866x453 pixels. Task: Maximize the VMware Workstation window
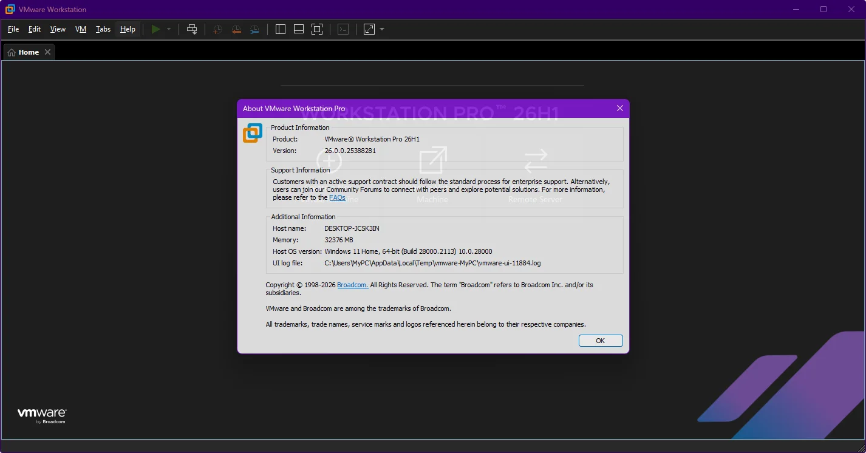click(x=823, y=9)
